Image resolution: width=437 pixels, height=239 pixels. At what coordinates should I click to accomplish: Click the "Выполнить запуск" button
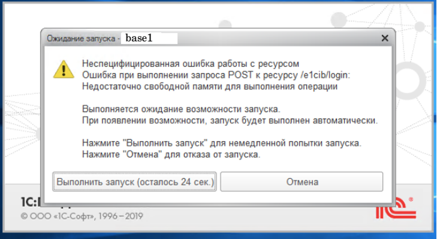pos(134,182)
